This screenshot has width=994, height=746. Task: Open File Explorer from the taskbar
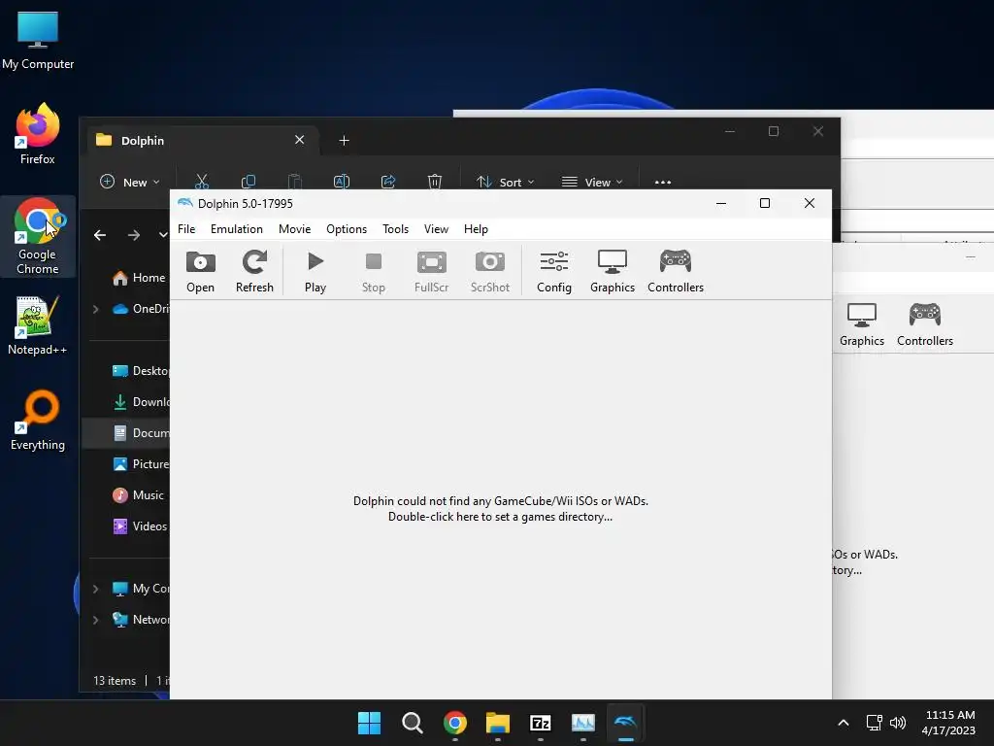click(x=498, y=723)
